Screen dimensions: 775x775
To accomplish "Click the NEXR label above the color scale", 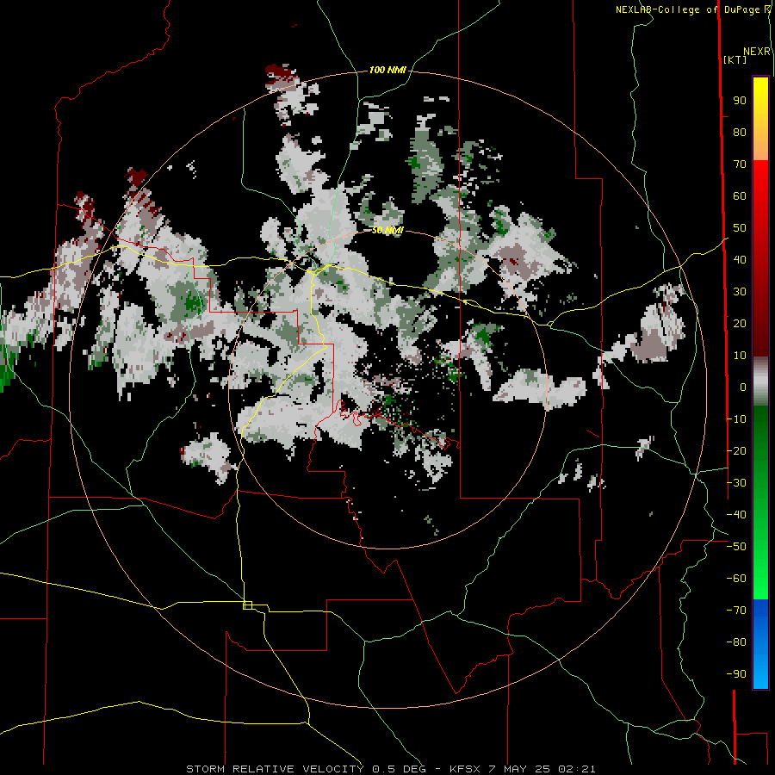I will point(757,52).
